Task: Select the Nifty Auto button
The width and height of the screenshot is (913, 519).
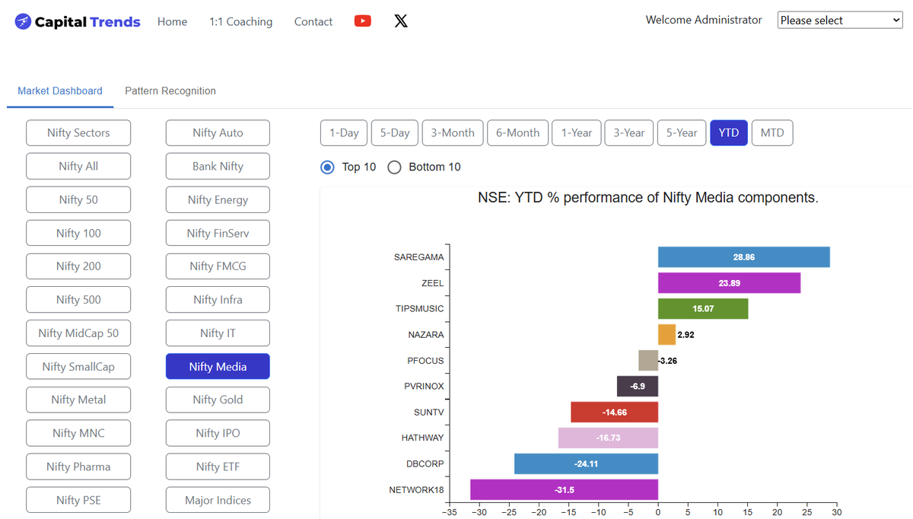Action: (x=218, y=132)
